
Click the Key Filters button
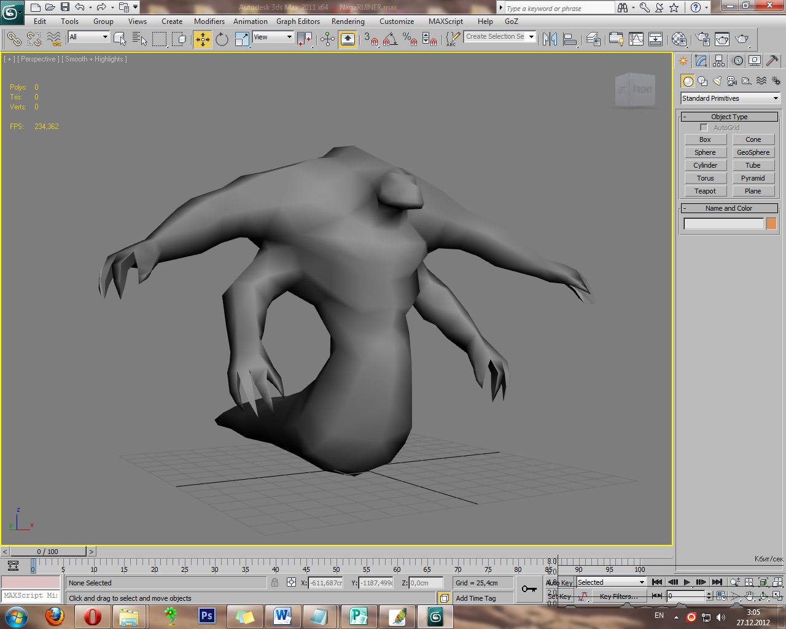coord(618,596)
